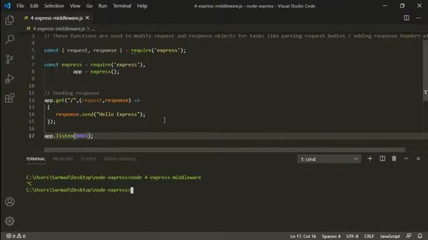Restore down the VS Code window

click(x=402, y=6)
